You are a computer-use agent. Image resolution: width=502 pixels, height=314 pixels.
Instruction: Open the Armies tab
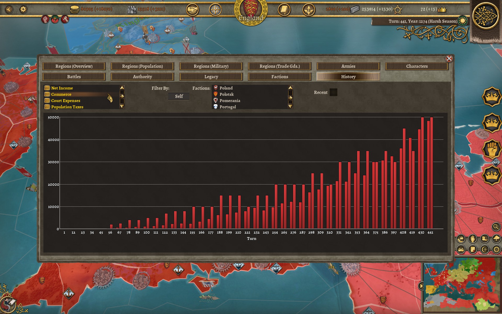pyautogui.click(x=348, y=66)
